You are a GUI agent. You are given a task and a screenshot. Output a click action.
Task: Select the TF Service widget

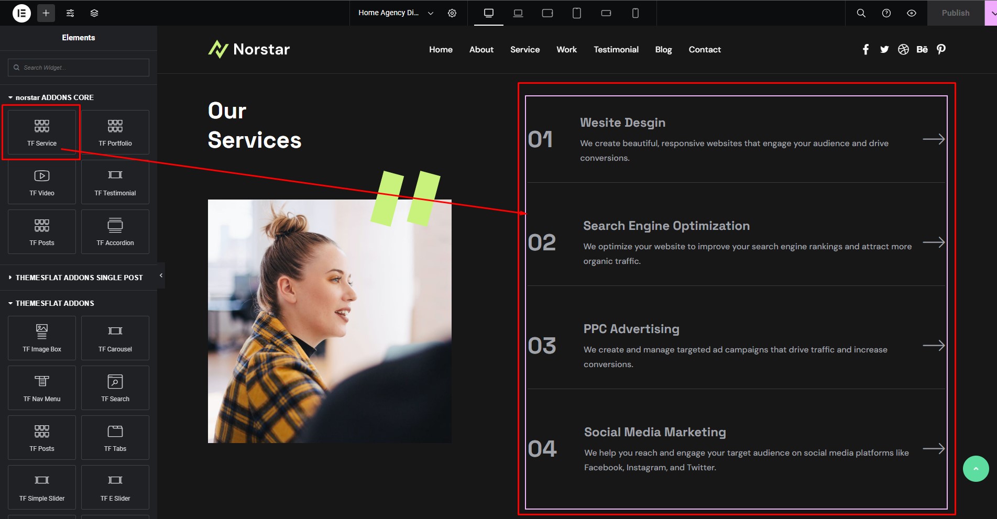tap(42, 132)
